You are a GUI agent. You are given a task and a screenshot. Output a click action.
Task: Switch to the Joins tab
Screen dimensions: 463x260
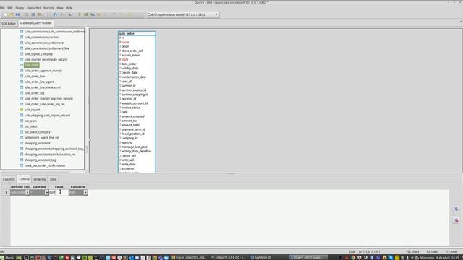coord(53,179)
